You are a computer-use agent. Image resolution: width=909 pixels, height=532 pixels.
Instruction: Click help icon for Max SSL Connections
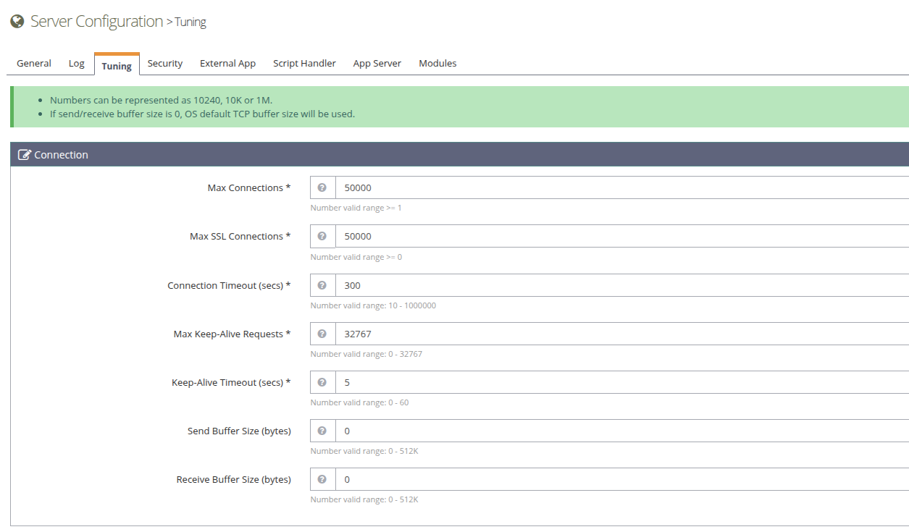tap(322, 236)
